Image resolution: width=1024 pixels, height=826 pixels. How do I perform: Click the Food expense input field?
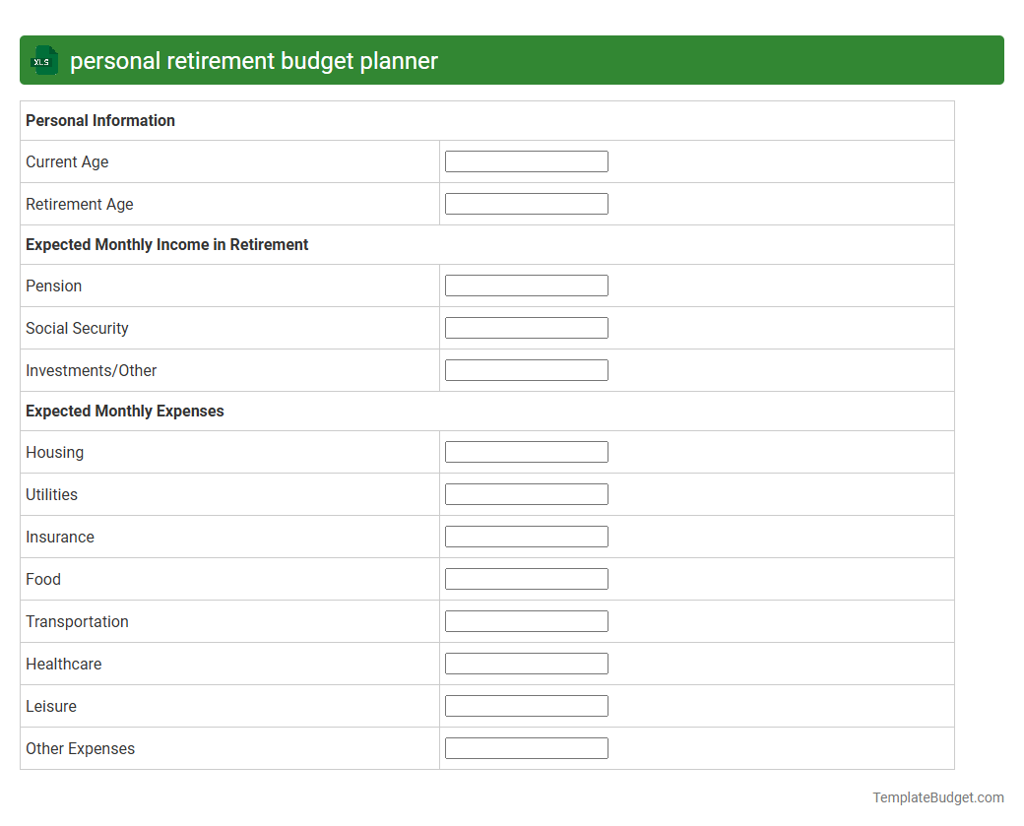pyautogui.click(x=526, y=578)
